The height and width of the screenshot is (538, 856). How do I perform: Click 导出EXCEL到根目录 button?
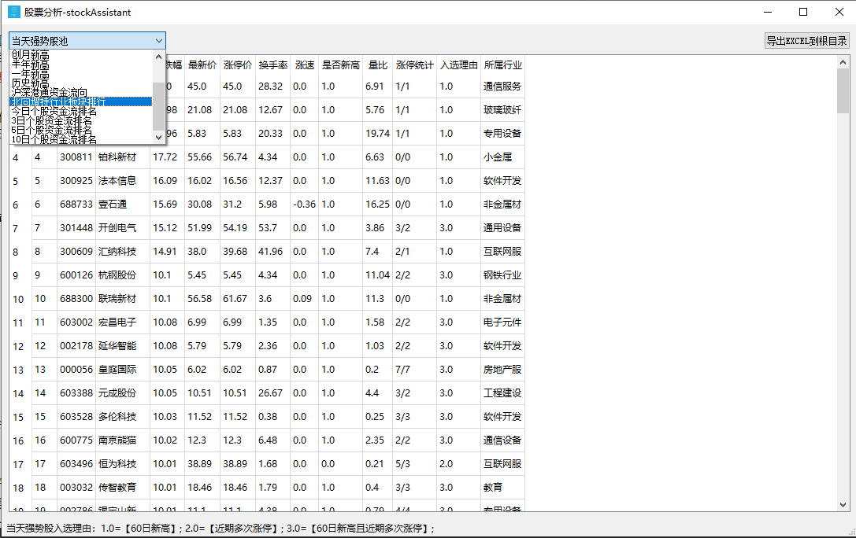click(806, 41)
